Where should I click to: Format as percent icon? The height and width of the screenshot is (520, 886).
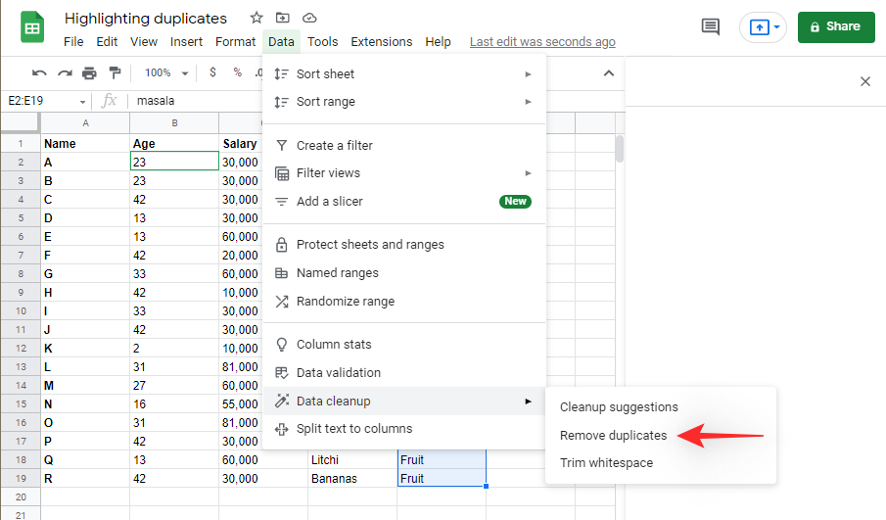pyautogui.click(x=237, y=72)
